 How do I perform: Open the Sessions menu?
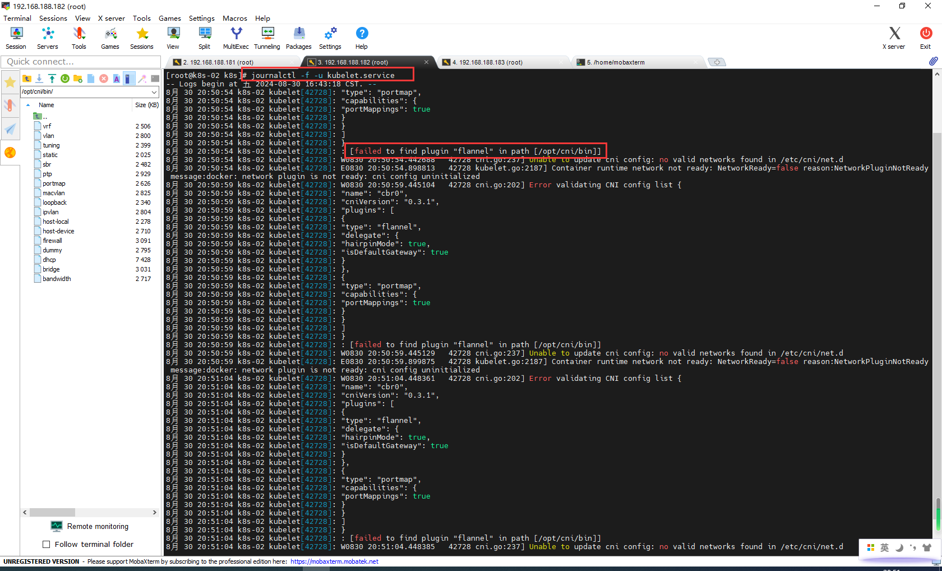tap(53, 18)
